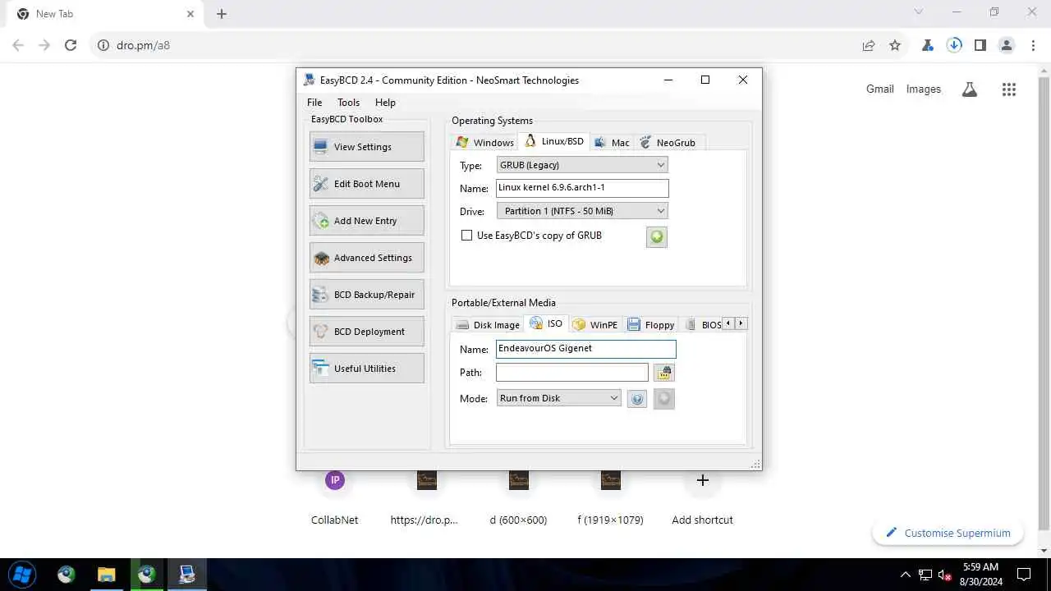Open the browser profile icon
This screenshot has width=1051, height=591.
pos(1007,45)
